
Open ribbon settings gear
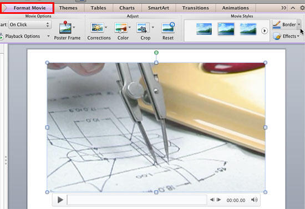coord(302,8)
